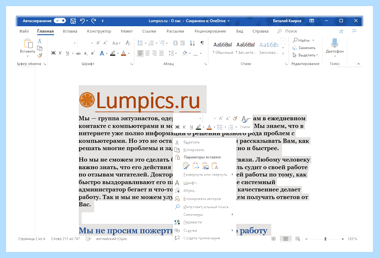The image size is (379, 258).
Task: Click ribbon subscript x₂ button
Action: 86,53
